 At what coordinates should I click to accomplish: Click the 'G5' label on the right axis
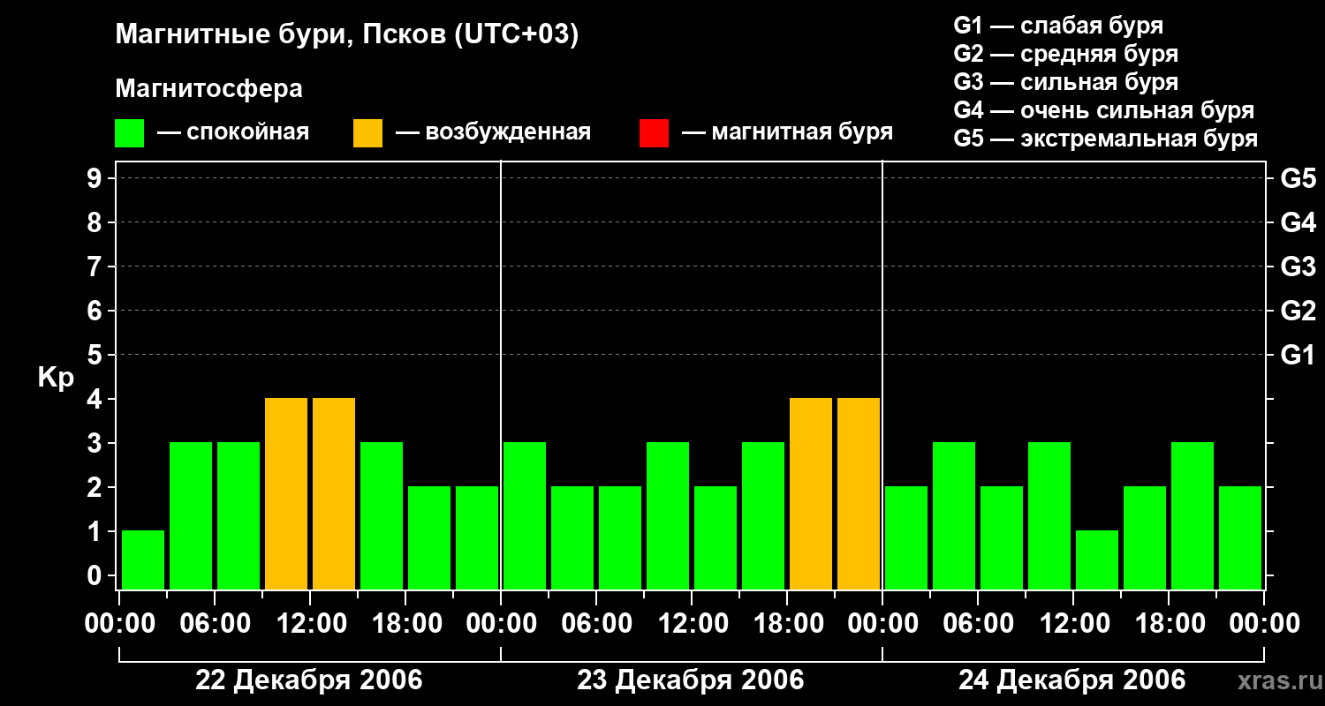pos(1298,178)
